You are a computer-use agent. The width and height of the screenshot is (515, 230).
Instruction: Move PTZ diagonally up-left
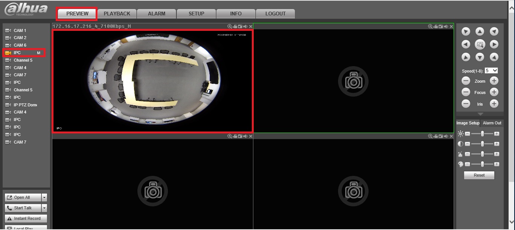pyautogui.click(x=466, y=32)
